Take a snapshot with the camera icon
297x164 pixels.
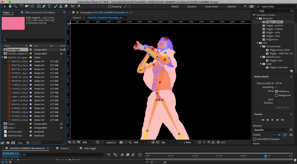pos(121,142)
